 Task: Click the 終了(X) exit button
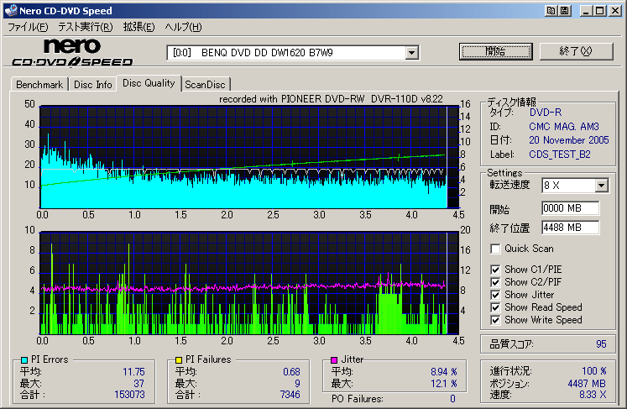click(576, 51)
